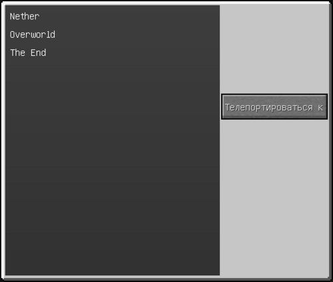The image size is (333, 282).
Task: Select the row reading The End
Action: click(28, 53)
